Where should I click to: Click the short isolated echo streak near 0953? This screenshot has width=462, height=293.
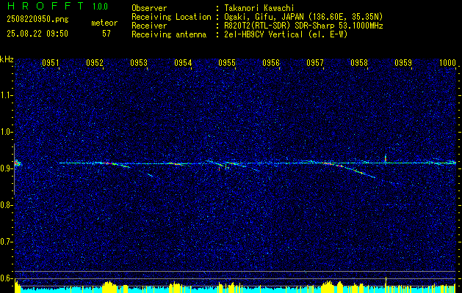point(151,175)
